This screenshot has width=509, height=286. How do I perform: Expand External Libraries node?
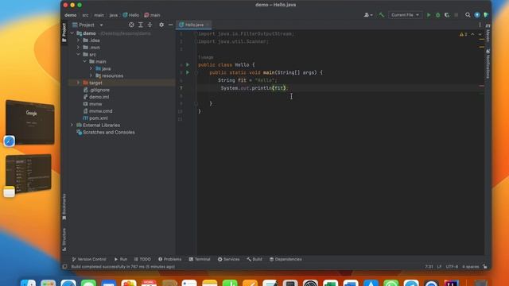tap(72, 126)
